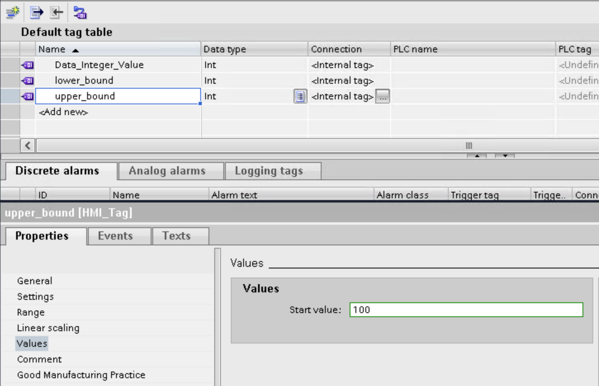Switch to the Analog alarms tab

pos(167,171)
